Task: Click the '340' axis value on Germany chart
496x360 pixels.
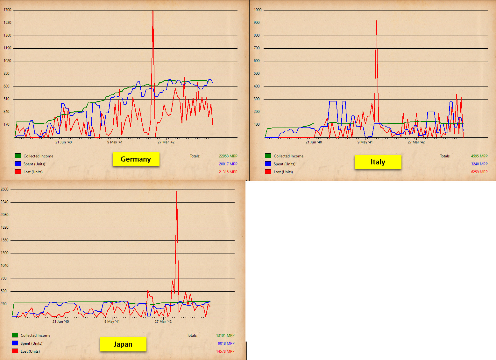Action: pyautogui.click(x=6, y=112)
